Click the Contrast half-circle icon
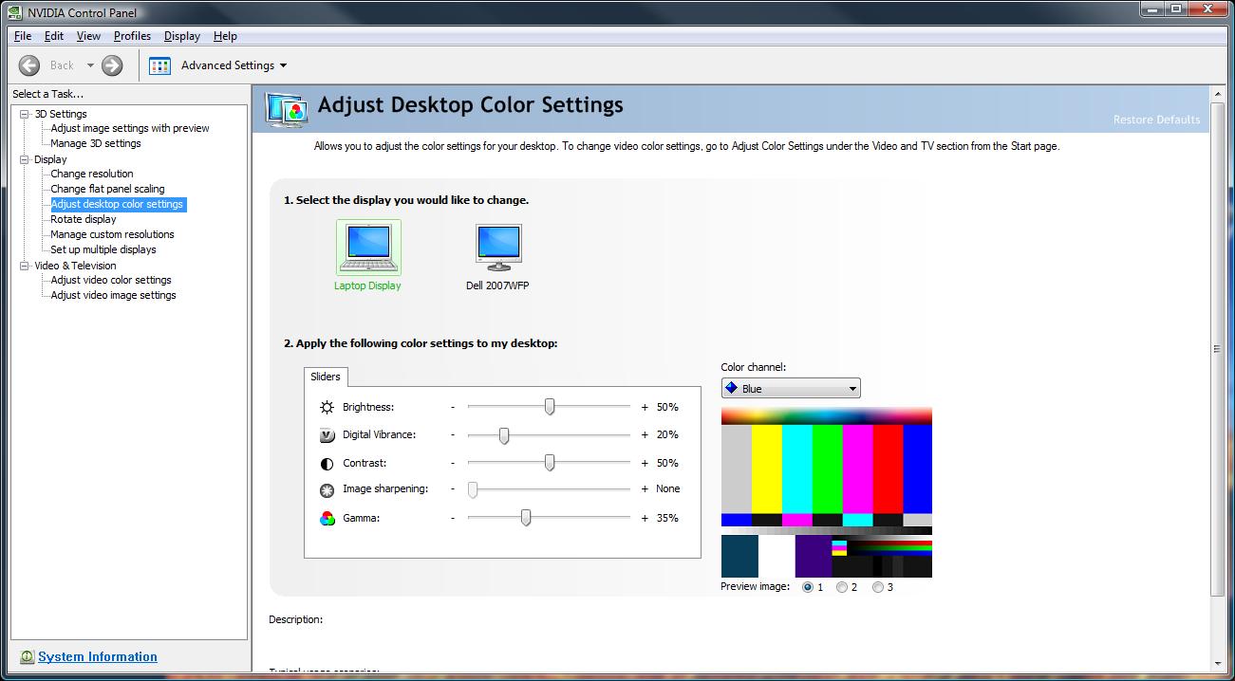The image size is (1235, 681). (x=327, y=464)
